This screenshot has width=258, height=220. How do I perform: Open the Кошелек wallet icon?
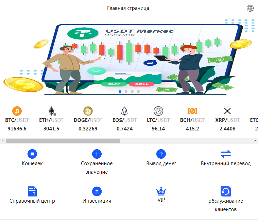point(32,154)
